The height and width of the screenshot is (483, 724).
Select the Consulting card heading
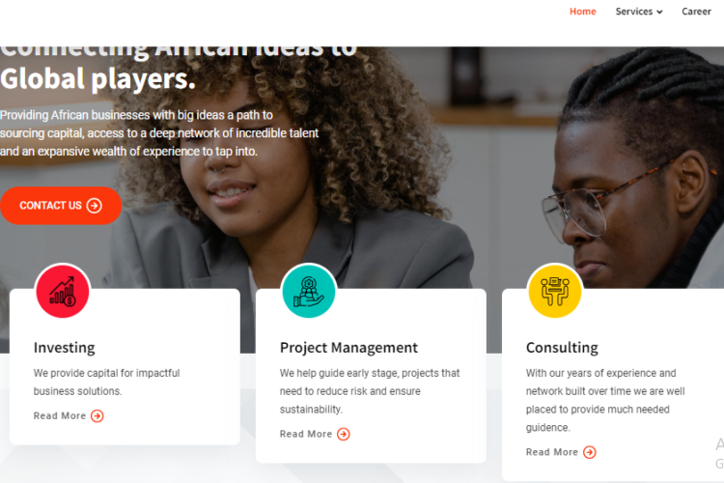pyautogui.click(x=562, y=348)
